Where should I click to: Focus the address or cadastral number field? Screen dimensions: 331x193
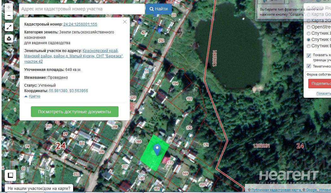[x=82, y=9]
